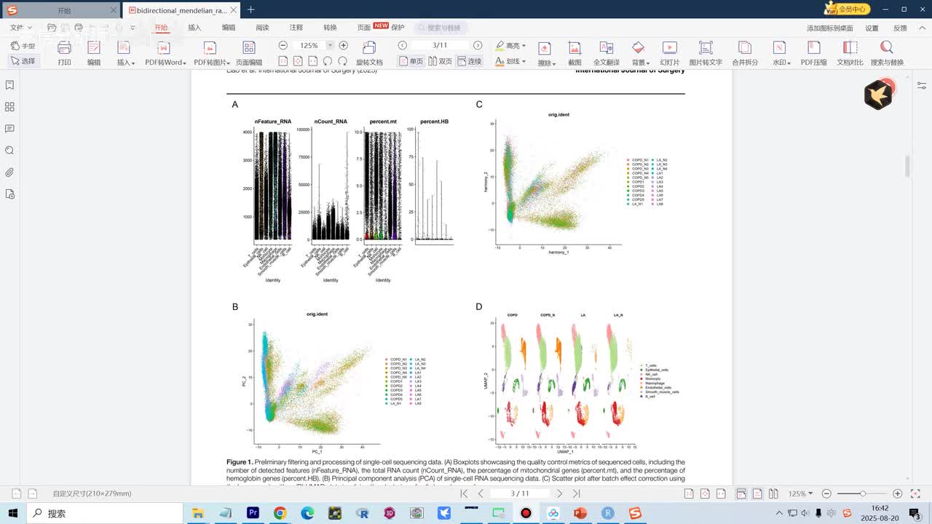Screen dimensions: 932x524
Task: Activate the Select tool (选择)
Action: click(x=23, y=61)
